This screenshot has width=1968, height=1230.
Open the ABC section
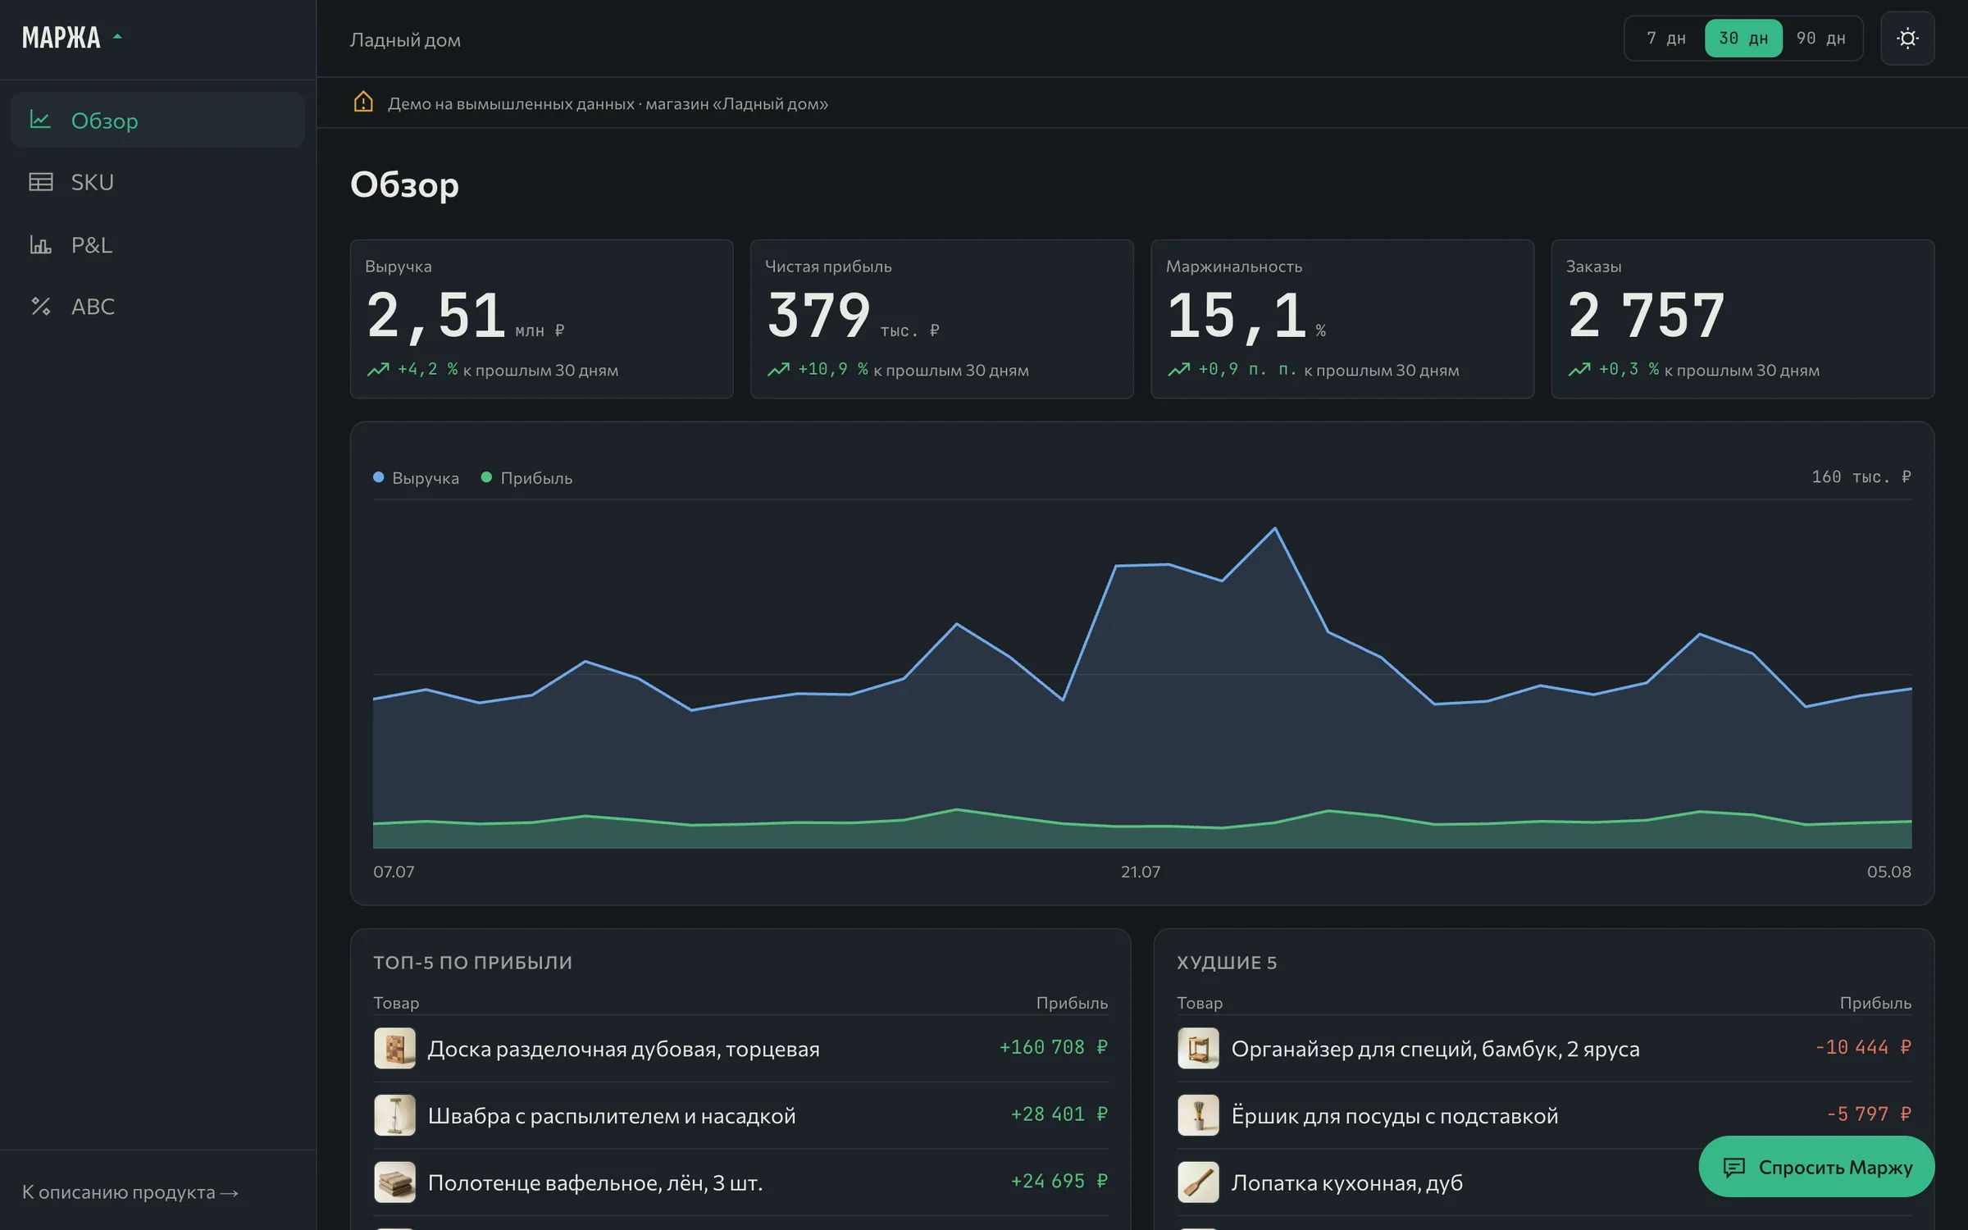click(x=158, y=307)
